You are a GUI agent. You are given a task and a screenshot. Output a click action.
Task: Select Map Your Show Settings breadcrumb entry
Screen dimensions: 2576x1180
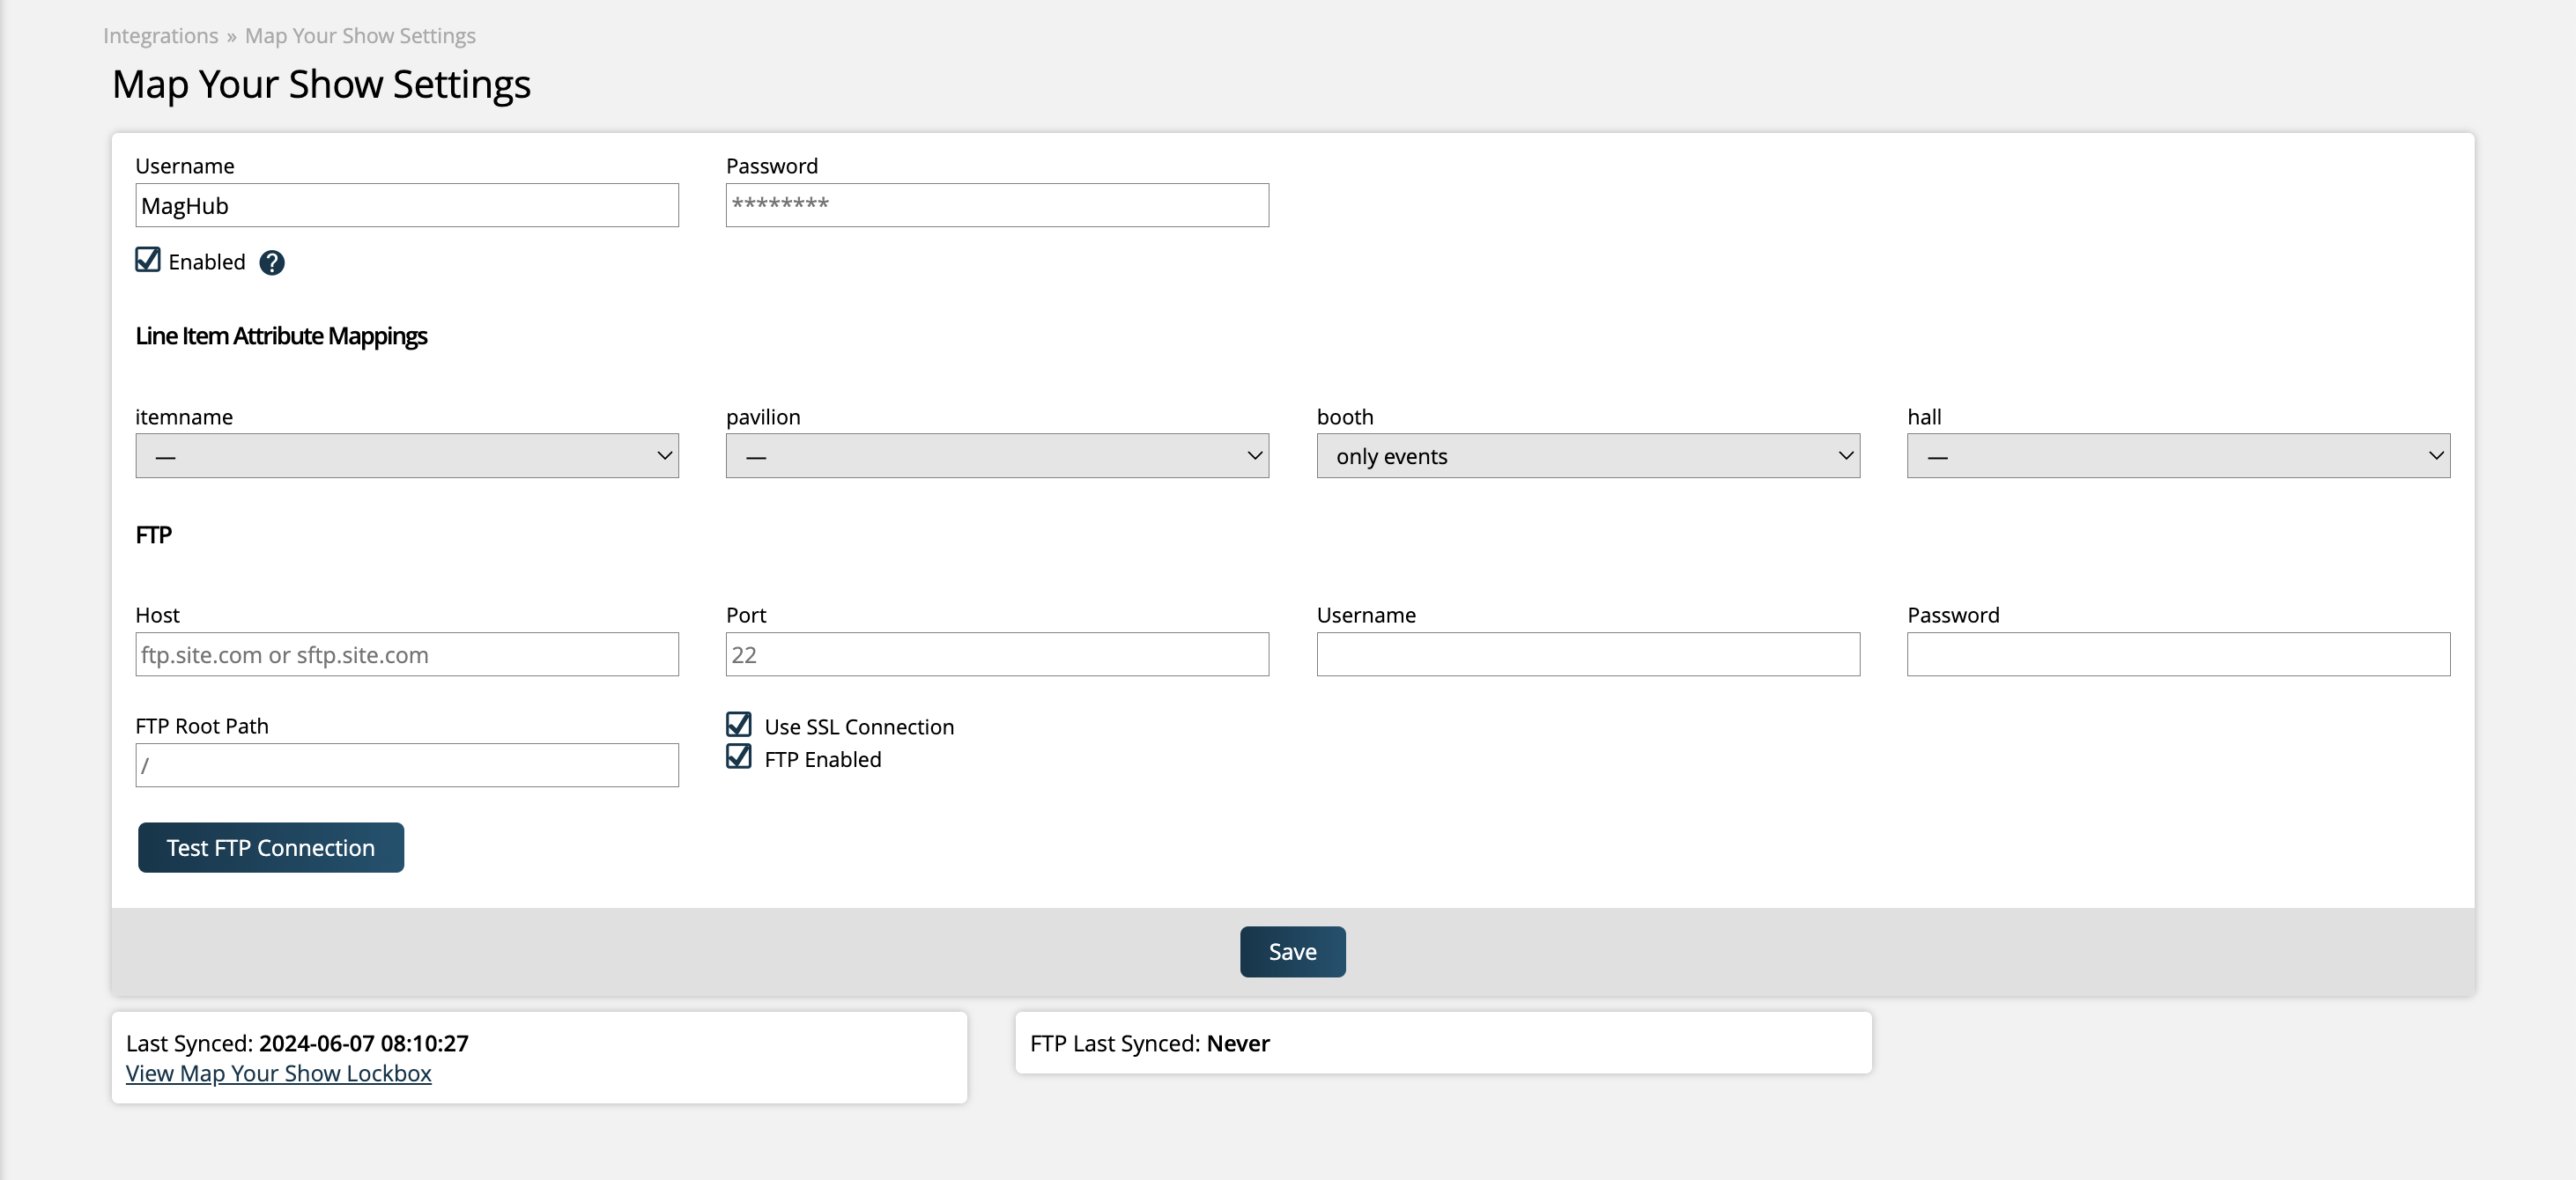coord(360,35)
